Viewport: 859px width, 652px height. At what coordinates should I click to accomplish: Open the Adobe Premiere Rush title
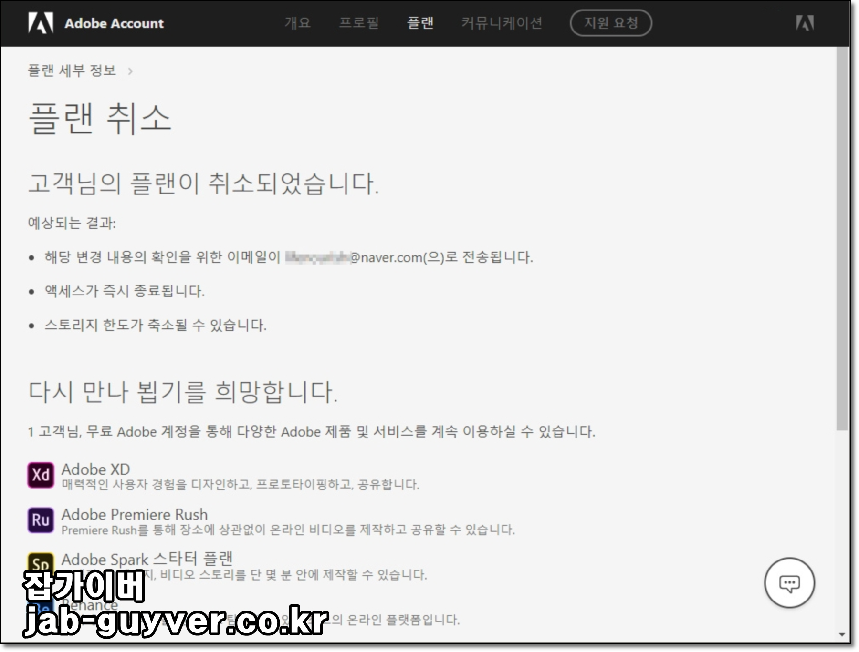pos(135,514)
